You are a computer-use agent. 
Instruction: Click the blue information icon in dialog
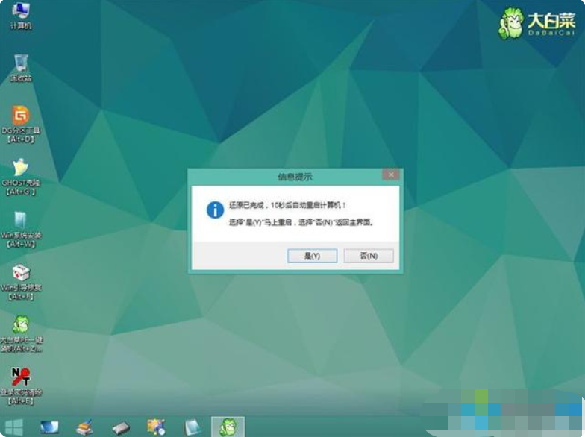[x=216, y=210]
